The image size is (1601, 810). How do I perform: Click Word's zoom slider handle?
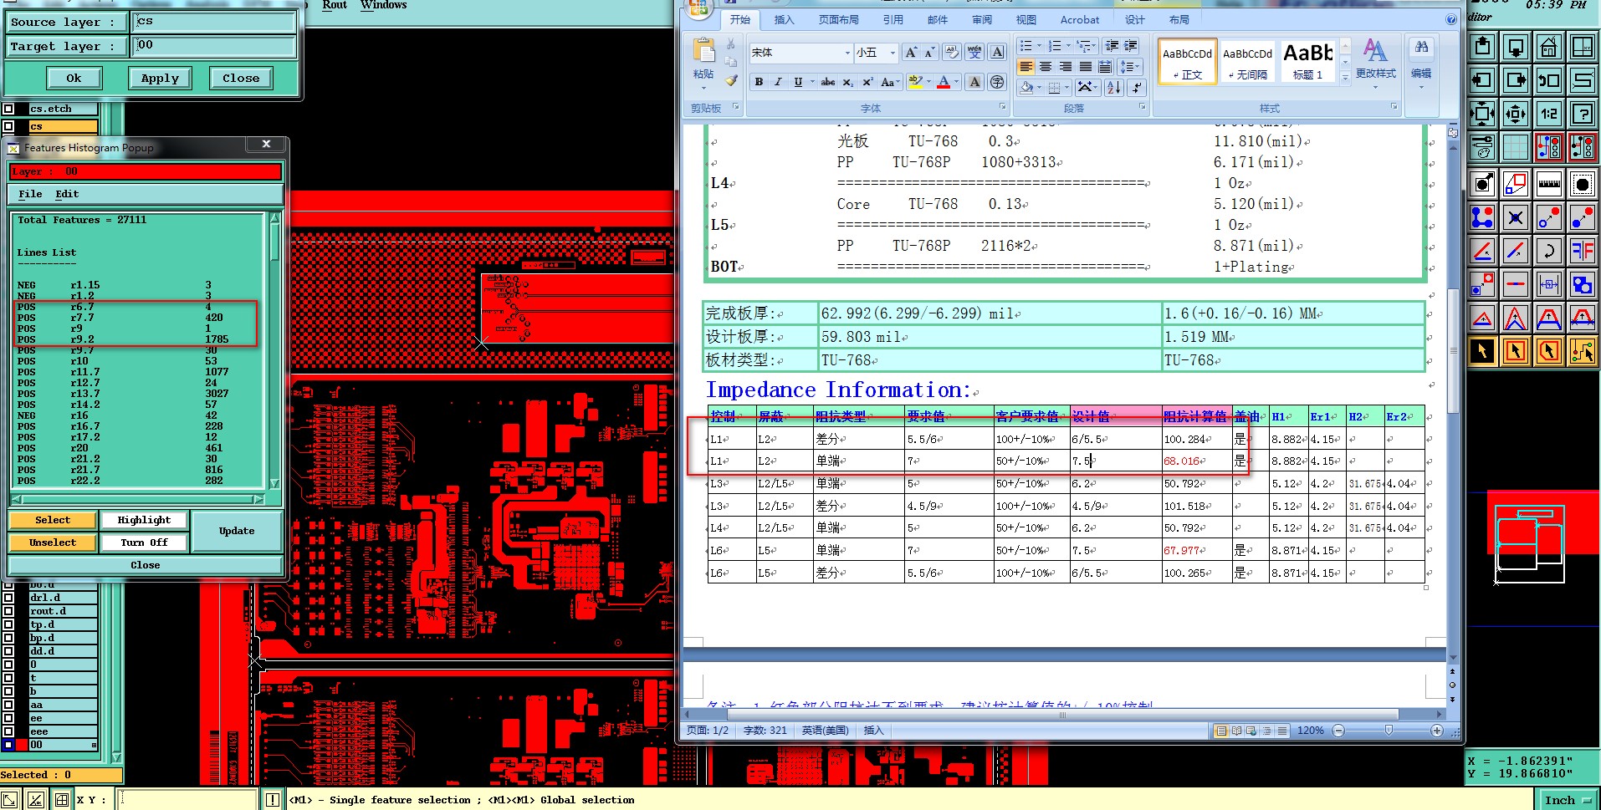1389,730
